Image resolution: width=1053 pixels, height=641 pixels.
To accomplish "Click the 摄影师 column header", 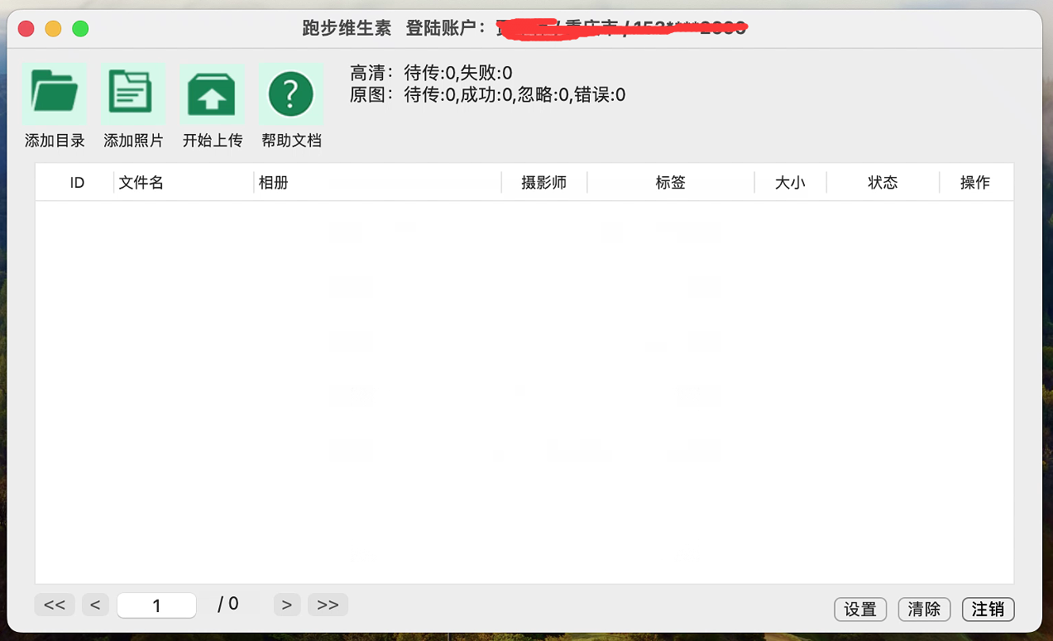I will (544, 183).
